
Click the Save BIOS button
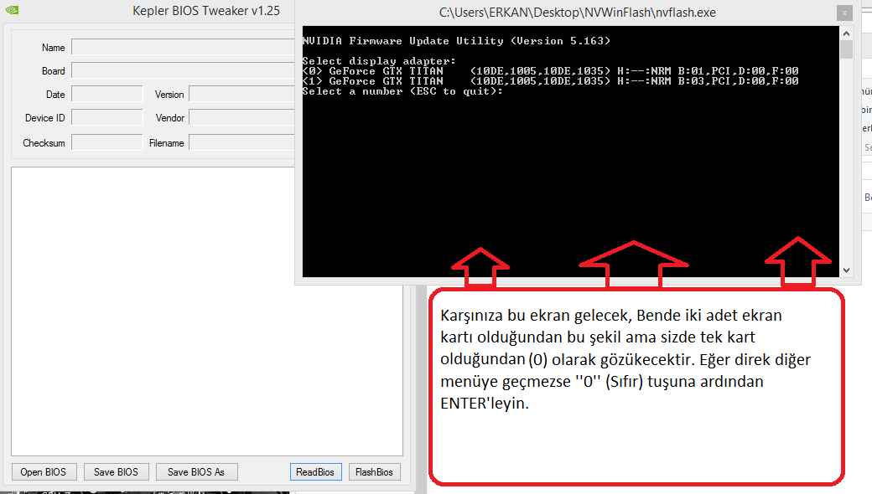117,471
